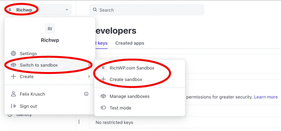
Task: Click the person icon beside Felix Krusch
Action: [13, 94]
